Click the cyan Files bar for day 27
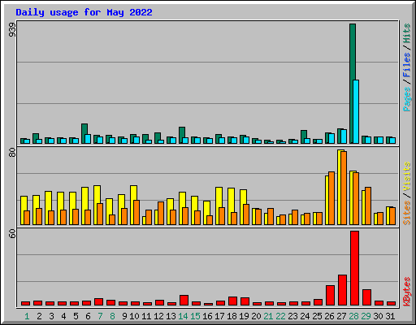Viewport: 416px width, 325px height. point(344,136)
